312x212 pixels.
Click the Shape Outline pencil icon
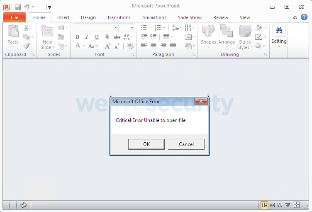(258, 37)
